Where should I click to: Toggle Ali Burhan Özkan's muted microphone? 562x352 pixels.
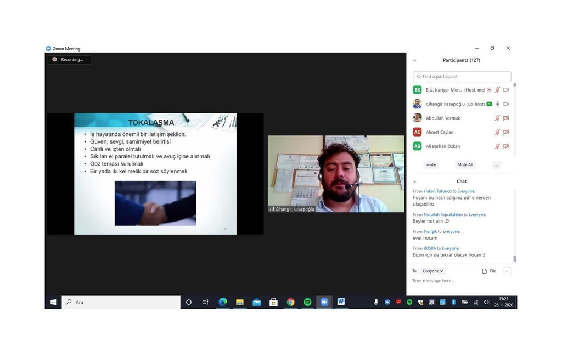[x=497, y=146]
